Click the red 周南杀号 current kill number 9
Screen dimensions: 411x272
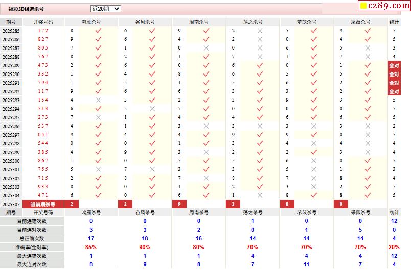click(x=179, y=204)
